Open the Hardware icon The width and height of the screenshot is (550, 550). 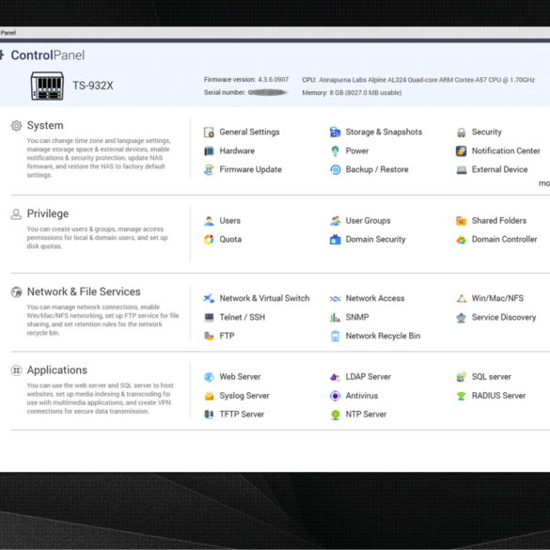(209, 151)
